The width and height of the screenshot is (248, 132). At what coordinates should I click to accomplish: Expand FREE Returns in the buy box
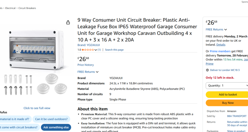[216, 30]
